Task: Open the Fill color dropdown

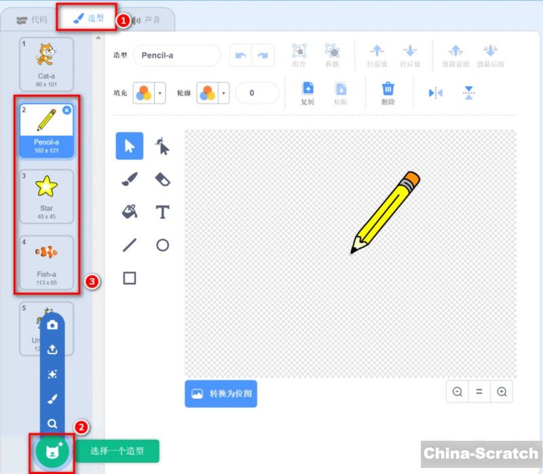Action: pos(160,93)
